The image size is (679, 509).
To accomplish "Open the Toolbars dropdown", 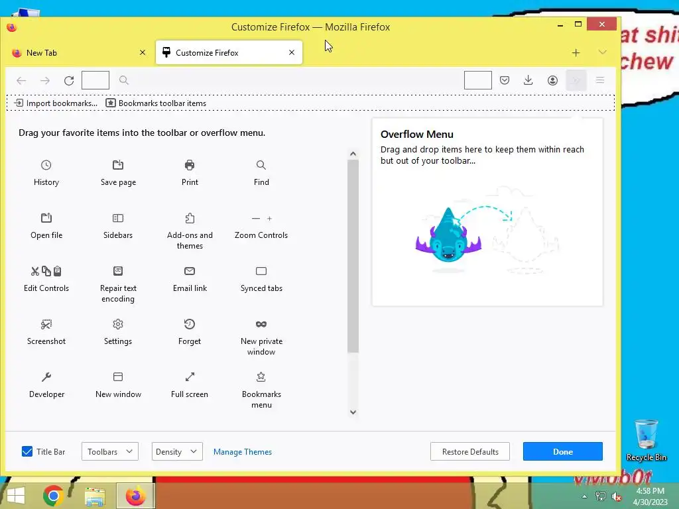I will coord(110,451).
